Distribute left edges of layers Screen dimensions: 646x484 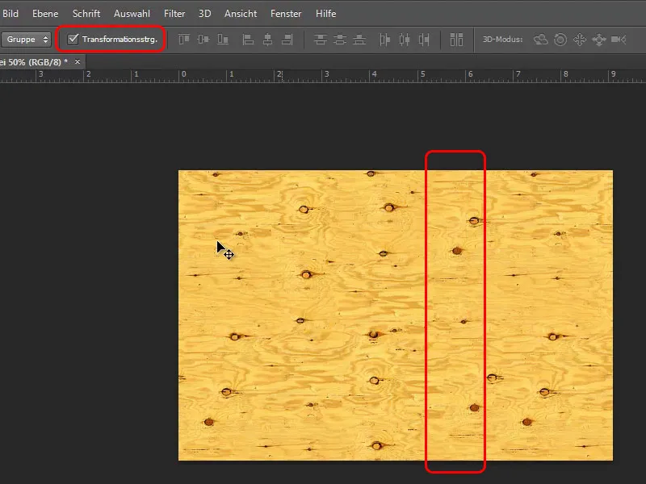tap(384, 40)
